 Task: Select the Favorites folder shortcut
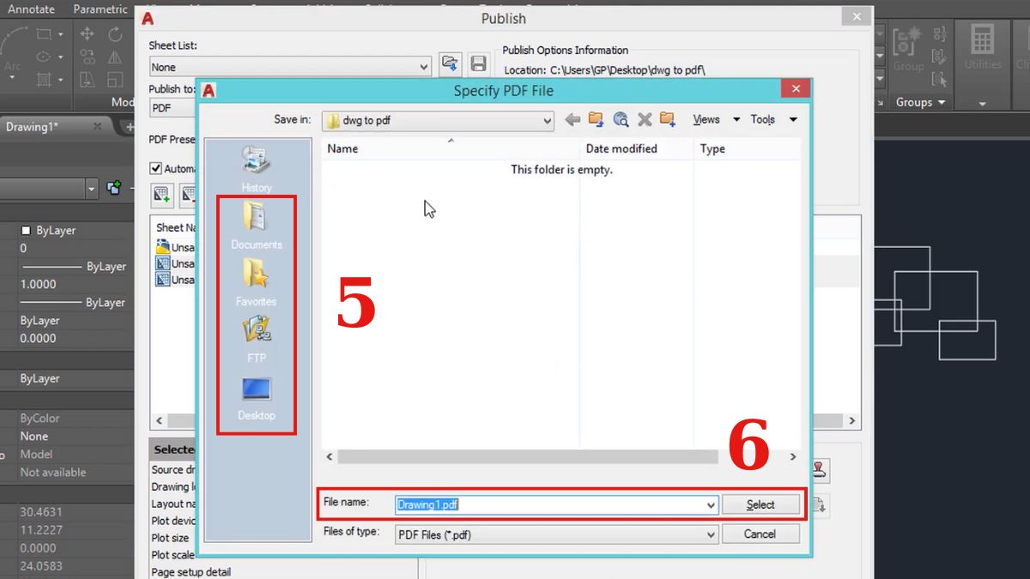(x=255, y=283)
